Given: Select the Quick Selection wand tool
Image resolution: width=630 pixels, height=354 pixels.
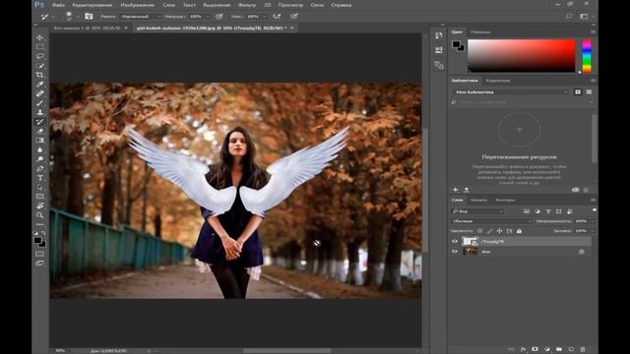Looking at the screenshot, I should point(39,66).
